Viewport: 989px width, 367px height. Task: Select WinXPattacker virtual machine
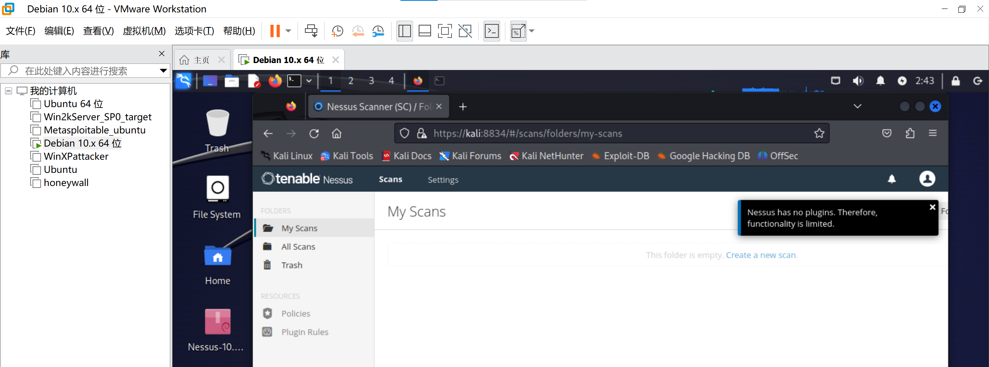pyautogui.click(x=76, y=157)
